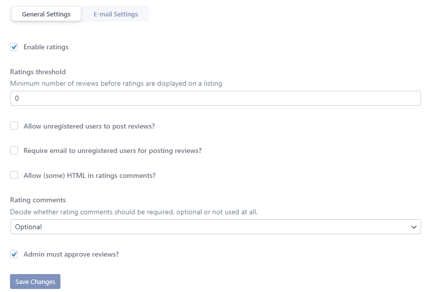Click the 'Rating comments' field label
This screenshot has height=292, width=426.
tap(38, 200)
